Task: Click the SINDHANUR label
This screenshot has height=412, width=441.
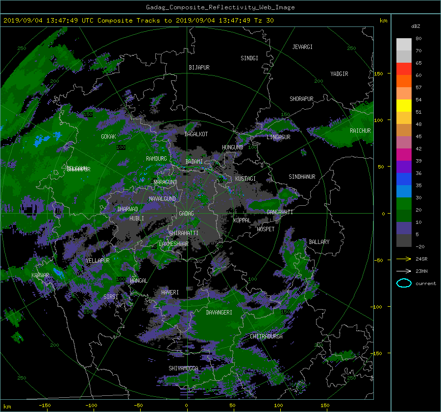Action: [302, 177]
